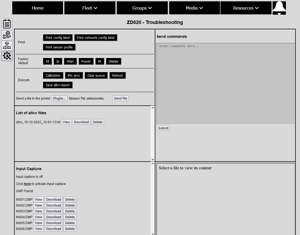View IN004.DMP
Screen dimensions: 300x235
coord(39,217)
